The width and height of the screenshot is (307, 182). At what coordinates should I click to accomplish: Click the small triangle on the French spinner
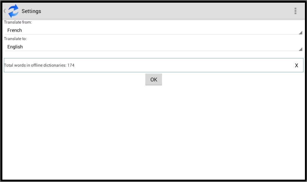(x=300, y=32)
